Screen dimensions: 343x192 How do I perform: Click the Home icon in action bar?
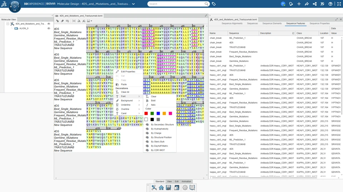161,187
